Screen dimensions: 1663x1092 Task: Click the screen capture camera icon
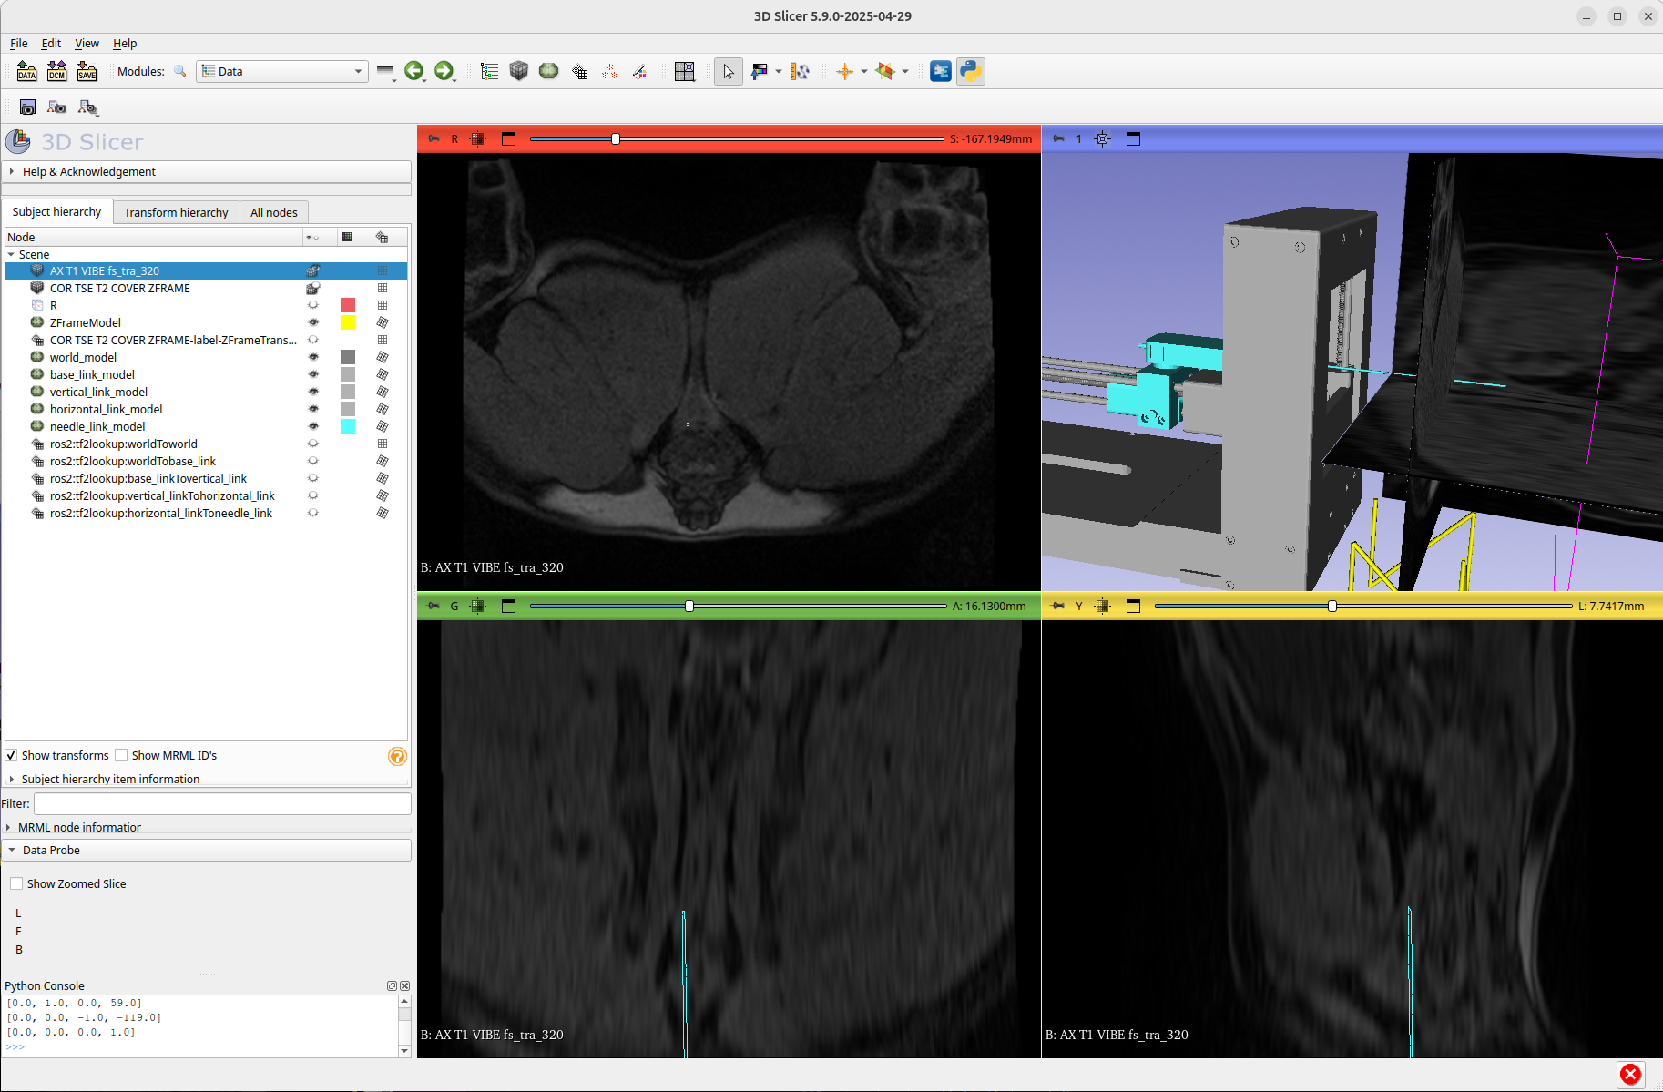click(x=27, y=107)
